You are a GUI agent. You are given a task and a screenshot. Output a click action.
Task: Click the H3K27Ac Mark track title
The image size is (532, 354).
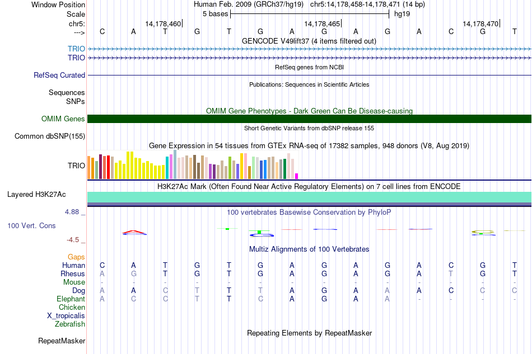coord(309,187)
